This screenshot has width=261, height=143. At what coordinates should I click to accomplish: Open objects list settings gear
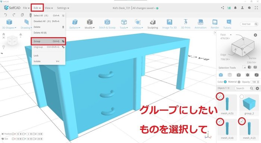click(x=257, y=88)
